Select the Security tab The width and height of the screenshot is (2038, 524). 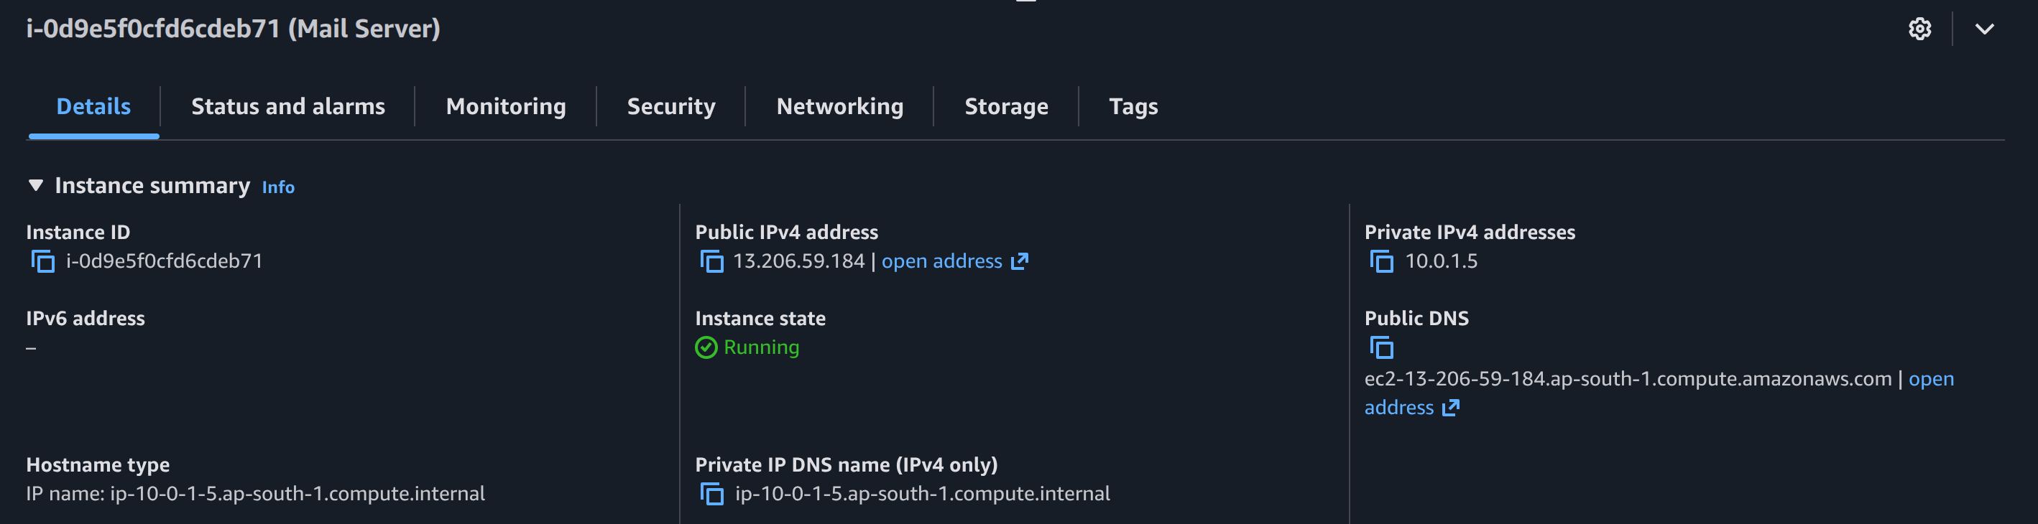[671, 106]
